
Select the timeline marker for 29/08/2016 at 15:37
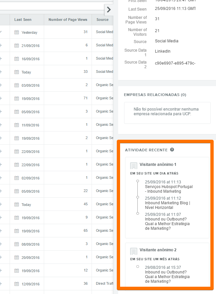(138, 266)
